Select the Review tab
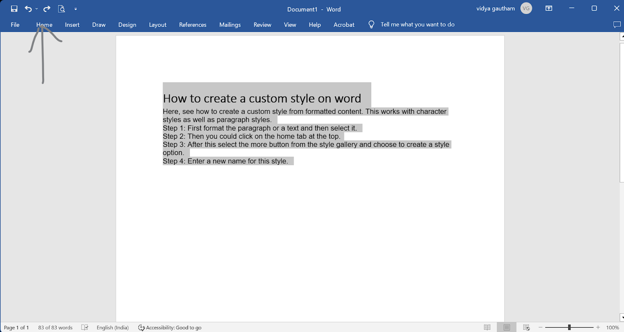 [262, 25]
